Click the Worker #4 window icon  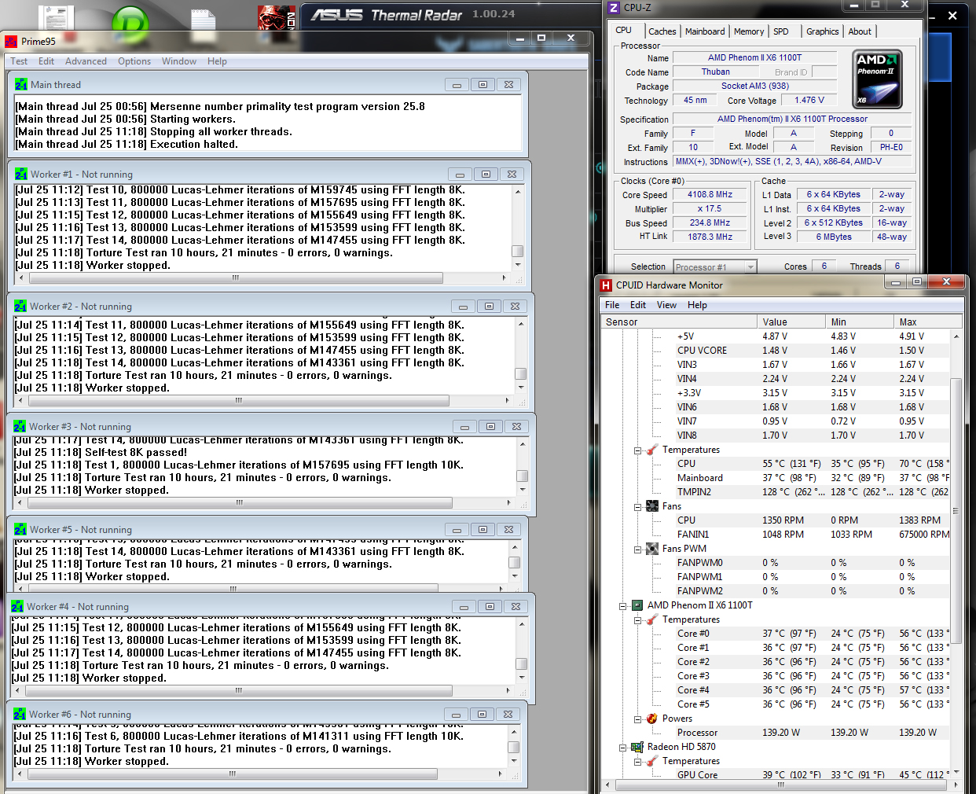coord(17,606)
